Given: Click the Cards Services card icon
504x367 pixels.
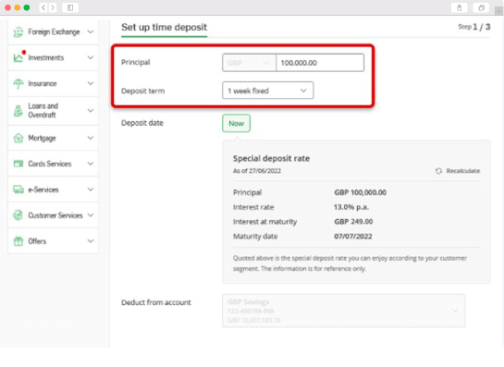Looking at the screenshot, I should point(18,164).
